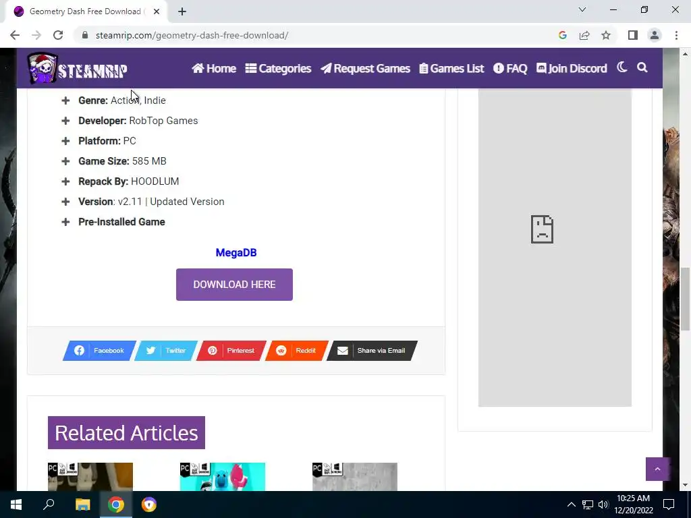Click the site lock padlock icon

click(x=85, y=35)
